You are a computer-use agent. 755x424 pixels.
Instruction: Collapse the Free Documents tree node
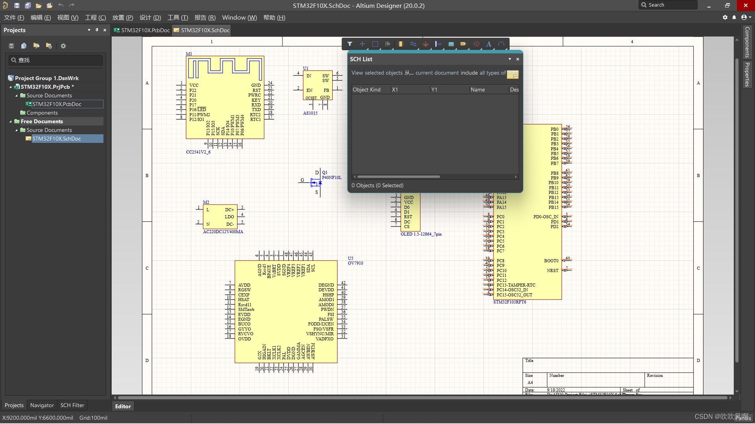pyautogui.click(x=11, y=122)
